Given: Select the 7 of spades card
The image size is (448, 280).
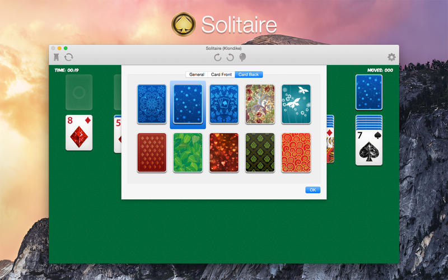Looking at the screenshot, I should tap(369, 147).
